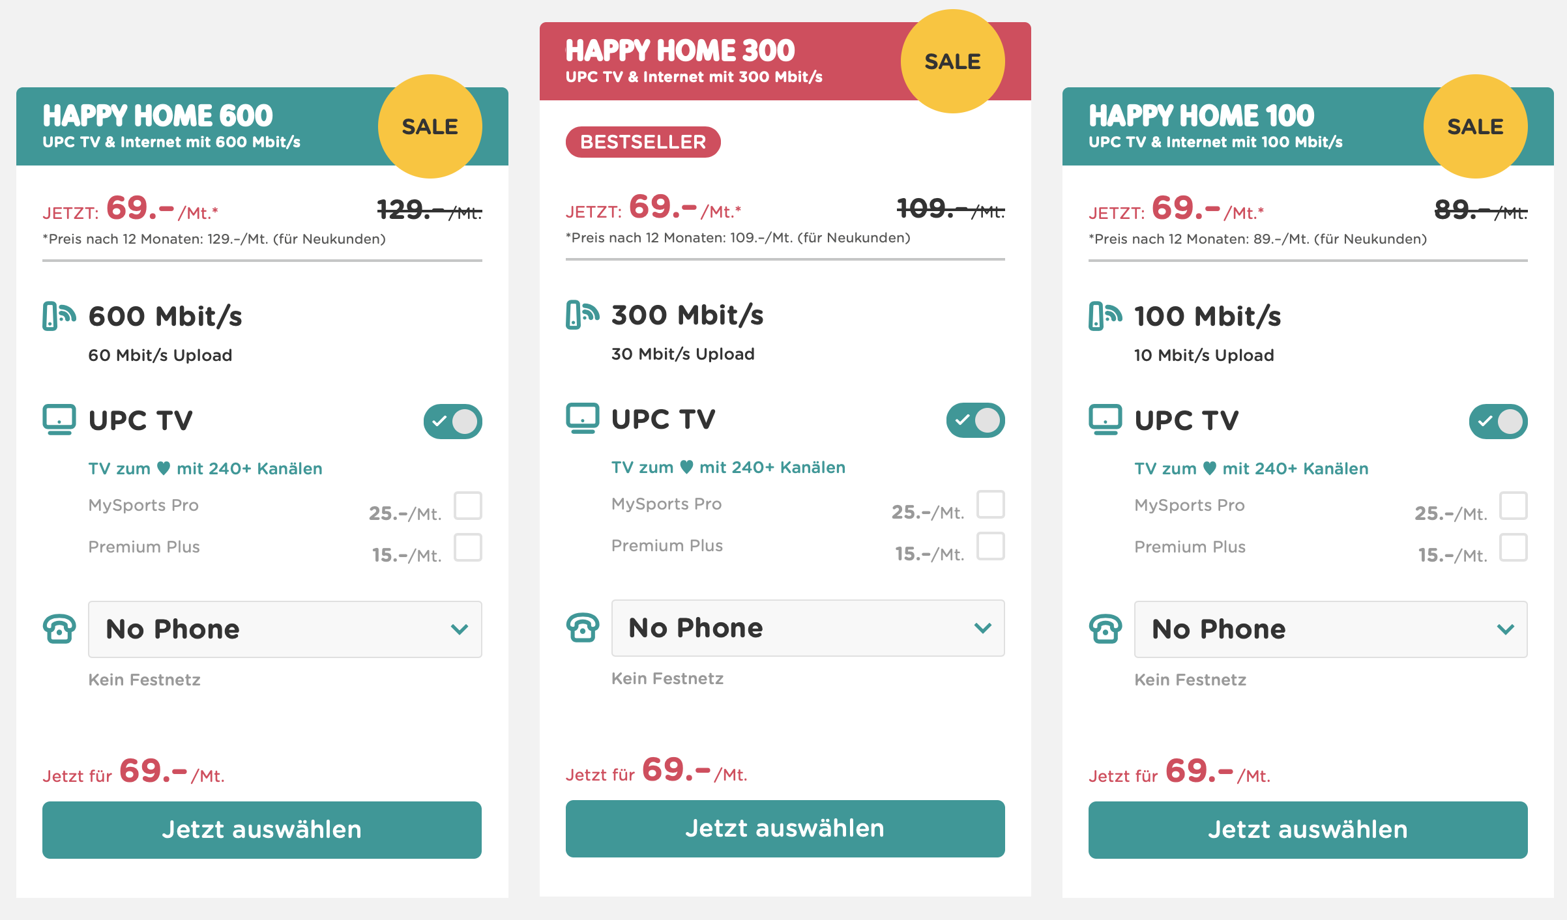Click the Wi-Fi icon beside 100 Mbit/s
This screenshot has height=920, width=1567.
pyautogui.click(x=1105, y=316)
